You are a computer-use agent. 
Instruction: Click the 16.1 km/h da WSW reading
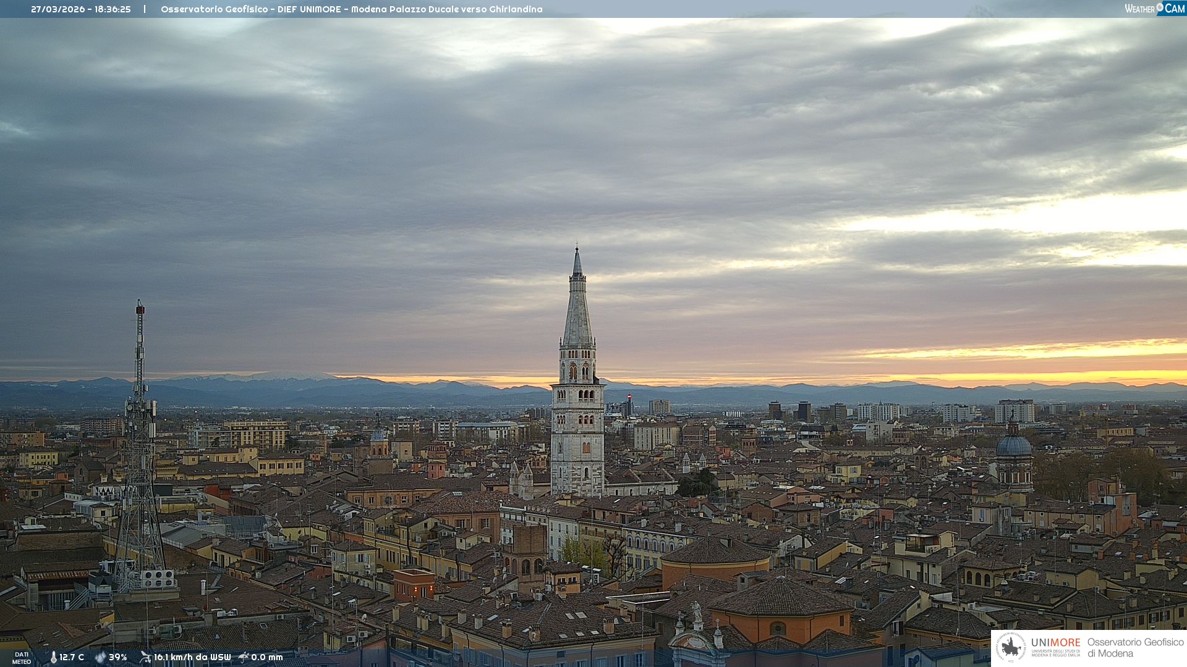[192, 657]
